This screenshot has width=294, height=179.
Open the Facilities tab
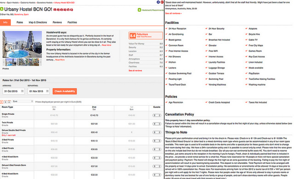point(72,22)
